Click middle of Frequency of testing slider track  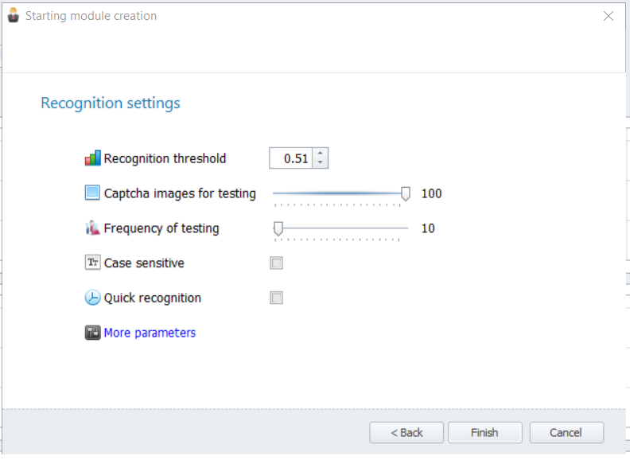(x=340, y=228)
